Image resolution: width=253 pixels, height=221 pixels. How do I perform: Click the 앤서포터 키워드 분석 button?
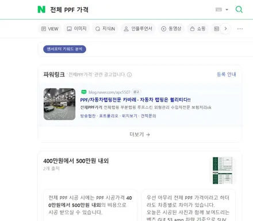64,49
